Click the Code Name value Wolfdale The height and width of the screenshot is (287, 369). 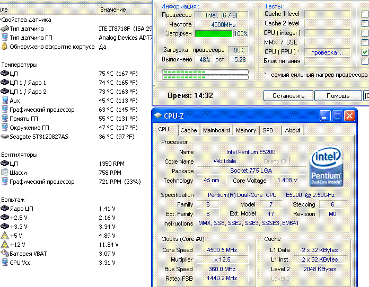pos(225,162)
